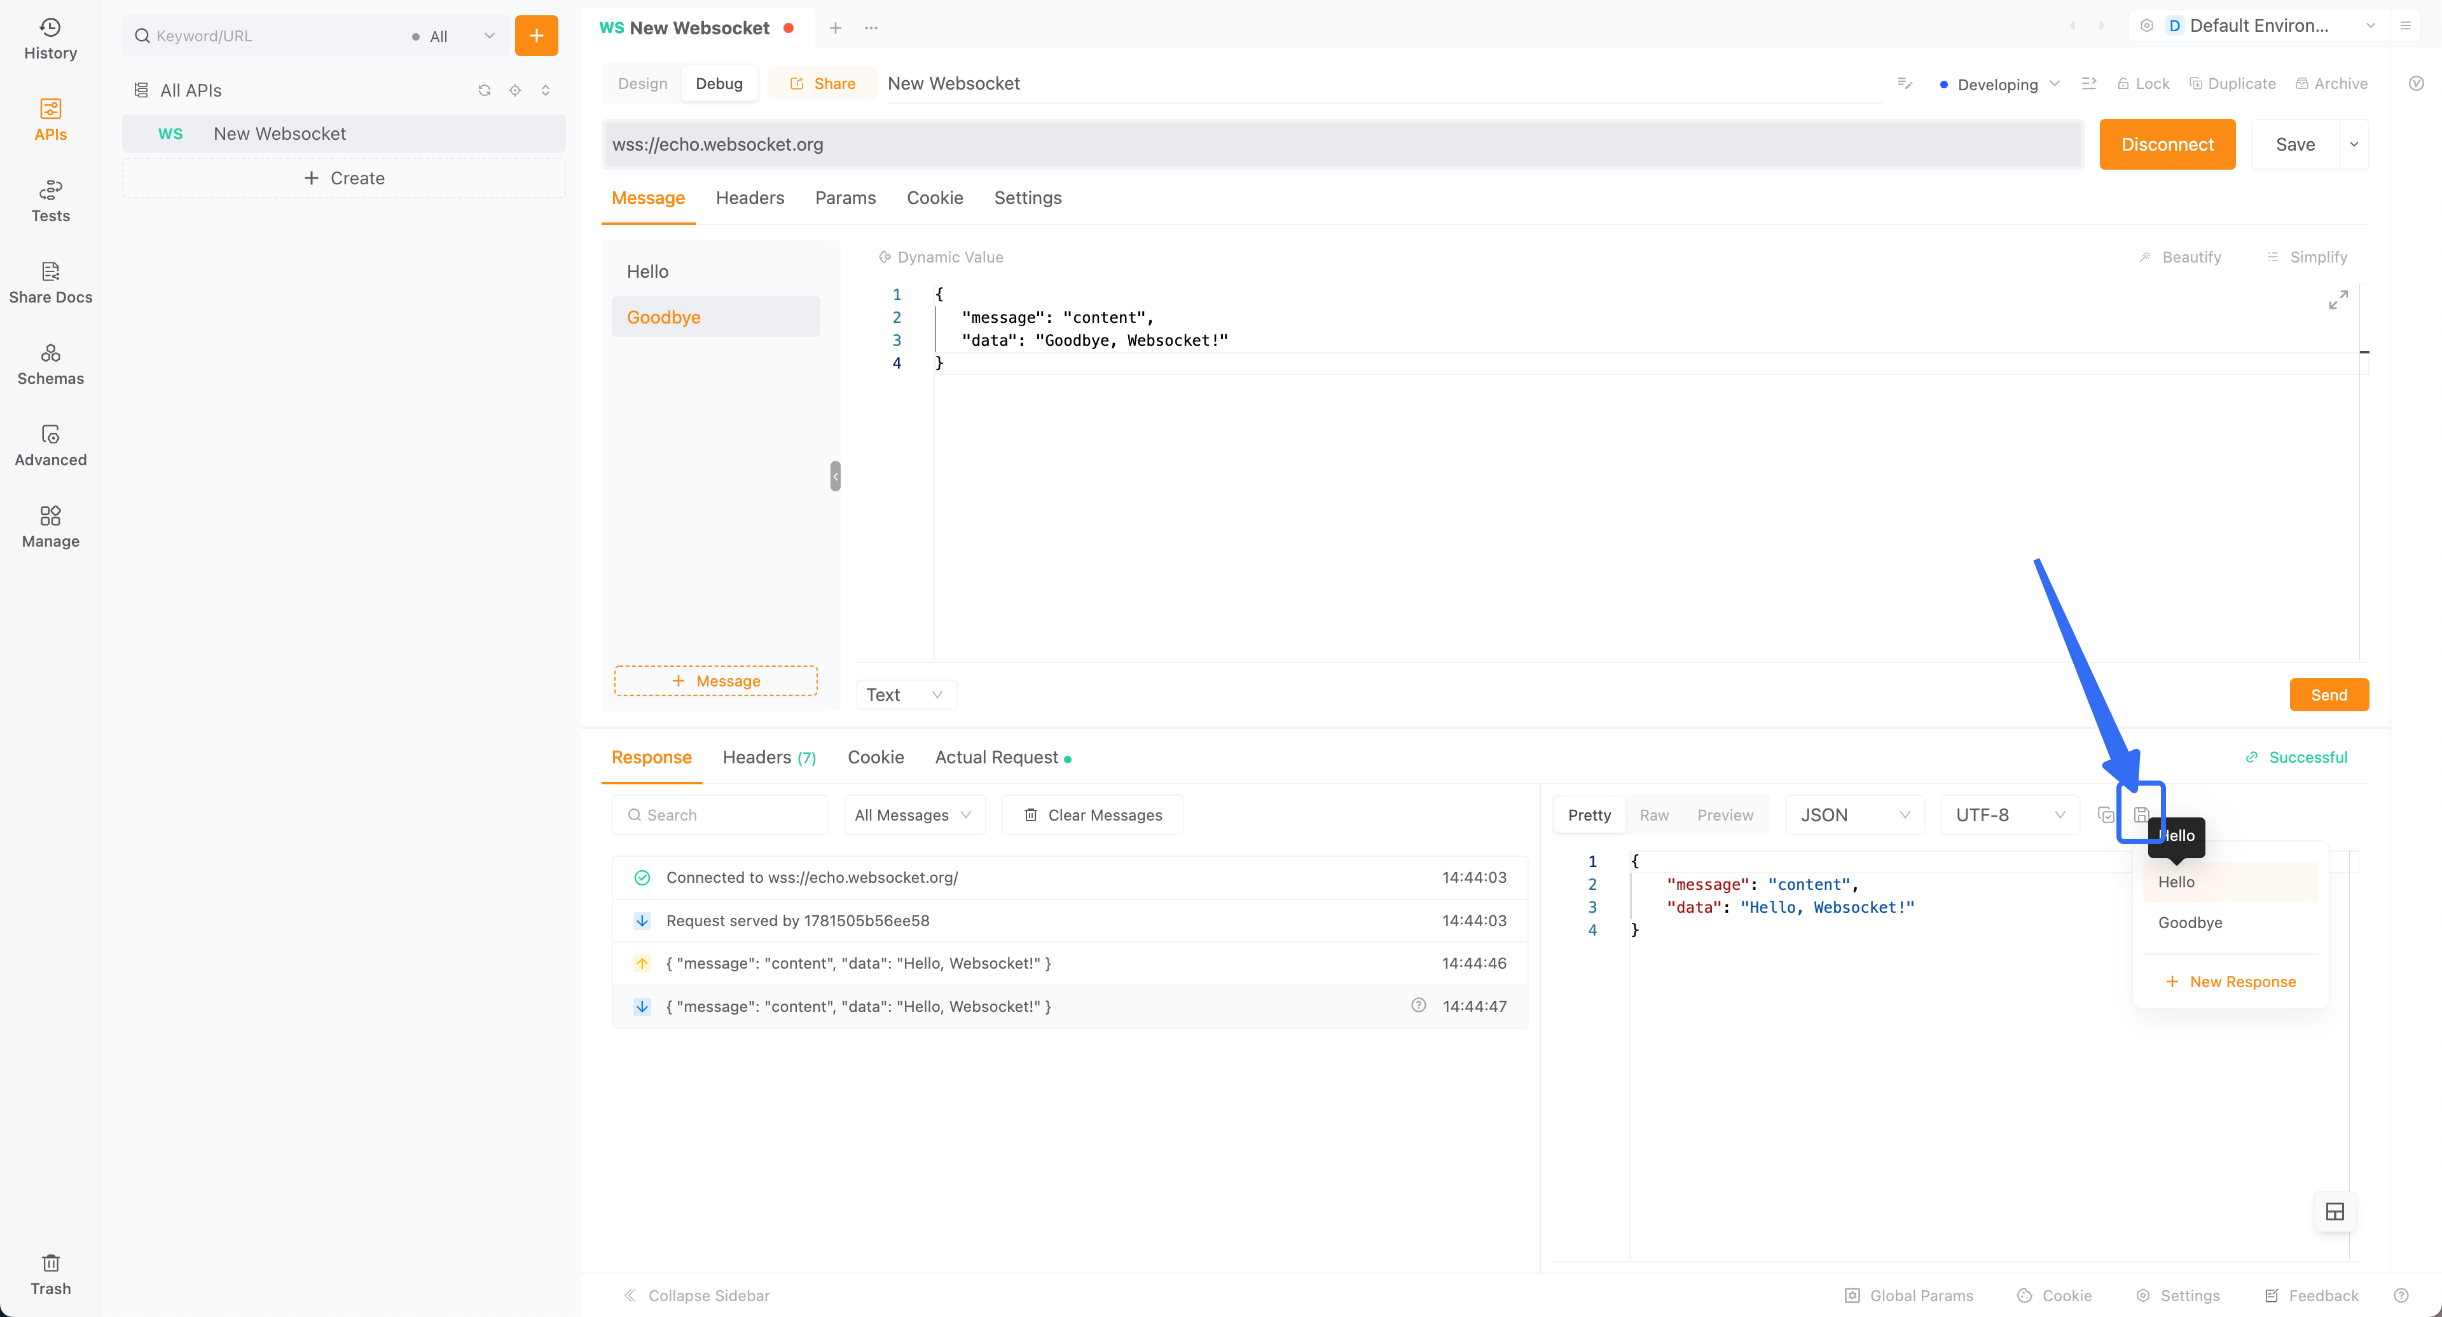Open the response Headers (7) tab
2442x1317 pixels.
(x=768, y=757)
